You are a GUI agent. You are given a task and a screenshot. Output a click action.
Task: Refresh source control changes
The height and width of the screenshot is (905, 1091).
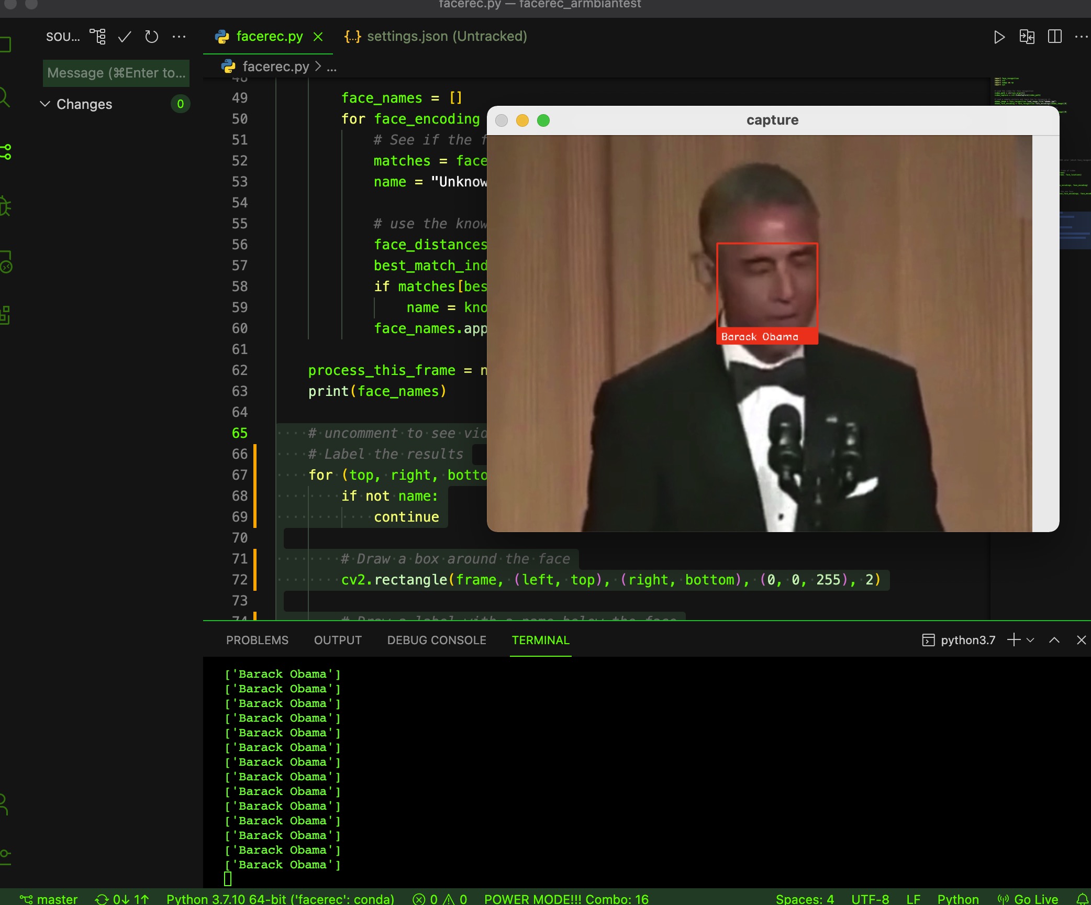[152, 37]
